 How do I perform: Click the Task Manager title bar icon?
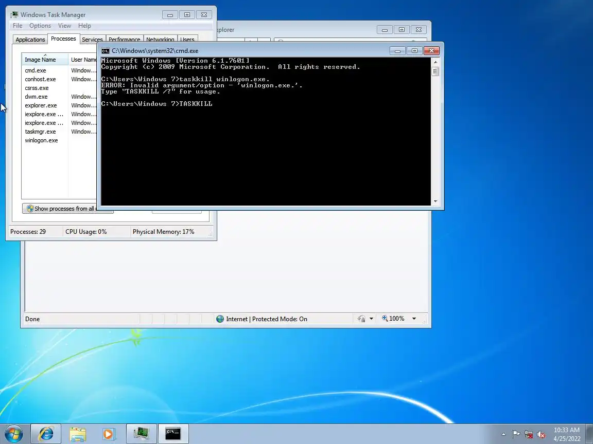tap(14, 15)
